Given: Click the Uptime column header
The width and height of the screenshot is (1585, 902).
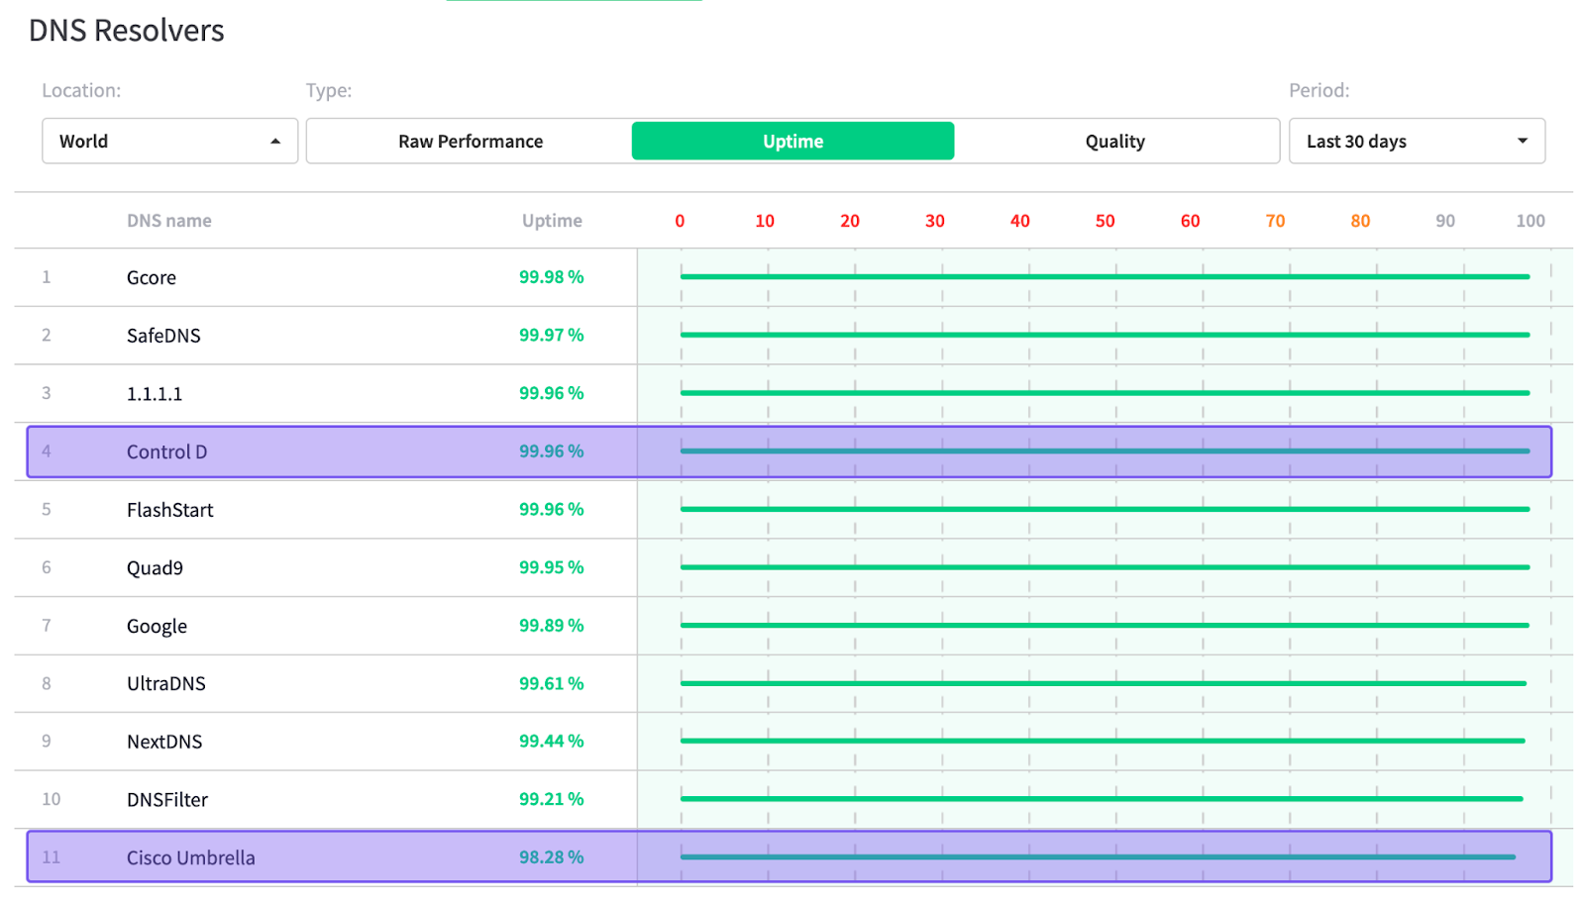Looking at the screenshot, I should point(552,221).
